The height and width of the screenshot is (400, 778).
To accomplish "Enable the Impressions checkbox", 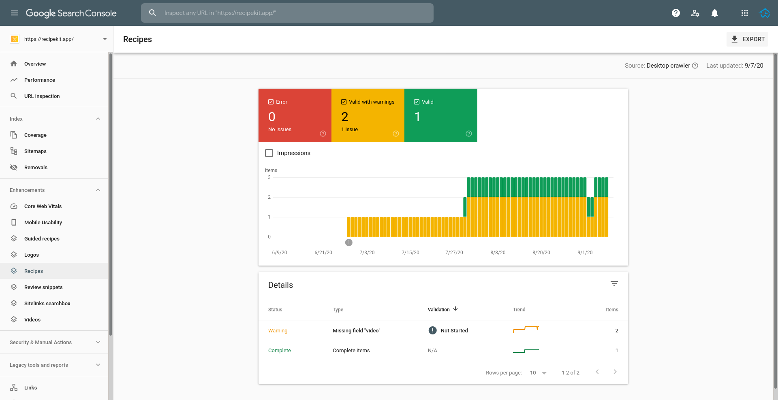I will click(x=269, y=153).
